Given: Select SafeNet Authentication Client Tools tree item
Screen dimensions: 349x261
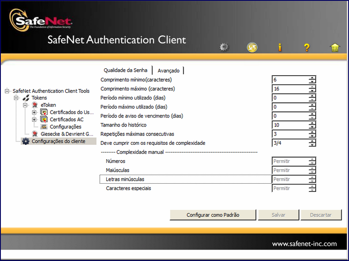Looking at the screenshot, I should click(x=51, y=91).
